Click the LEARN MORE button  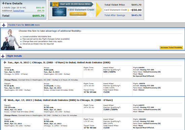pyautogui.click(x=78, y=14)
